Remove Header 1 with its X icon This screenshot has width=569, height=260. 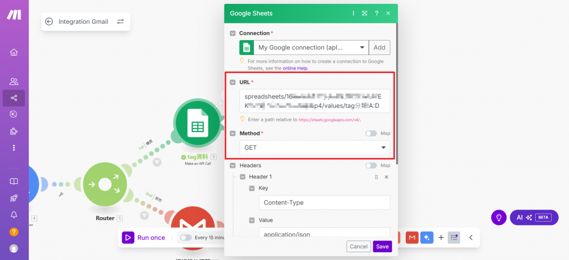[x=387, y=177]
